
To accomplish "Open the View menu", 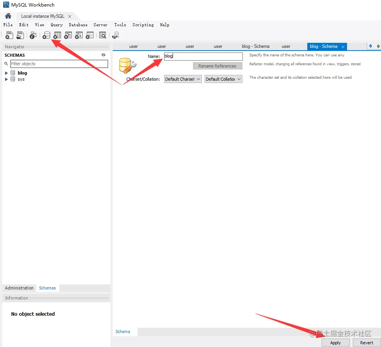I will pos(39,25).
